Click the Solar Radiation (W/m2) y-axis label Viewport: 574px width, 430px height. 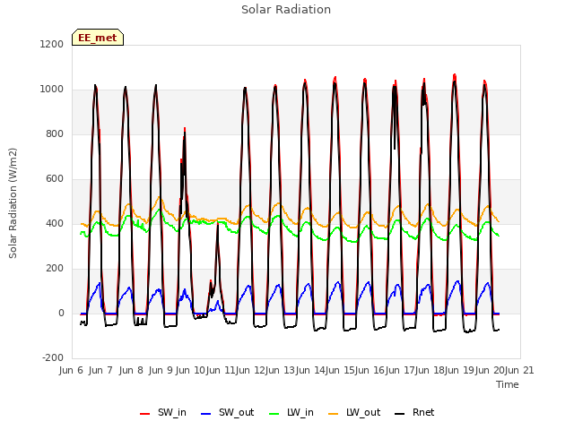[x=13, y=203]
